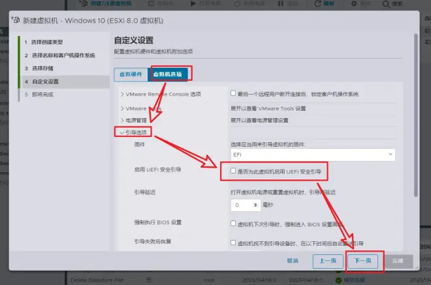The image size is (431, 285).
Task: Select step 5 即将完成
Action: click(42, 95)
